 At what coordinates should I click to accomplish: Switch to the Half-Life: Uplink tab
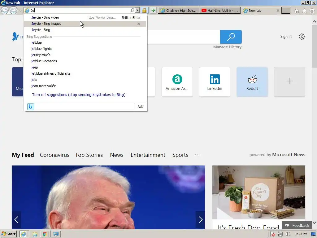220,11
